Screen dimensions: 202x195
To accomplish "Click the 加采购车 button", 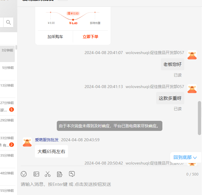I will click(55, 37).
